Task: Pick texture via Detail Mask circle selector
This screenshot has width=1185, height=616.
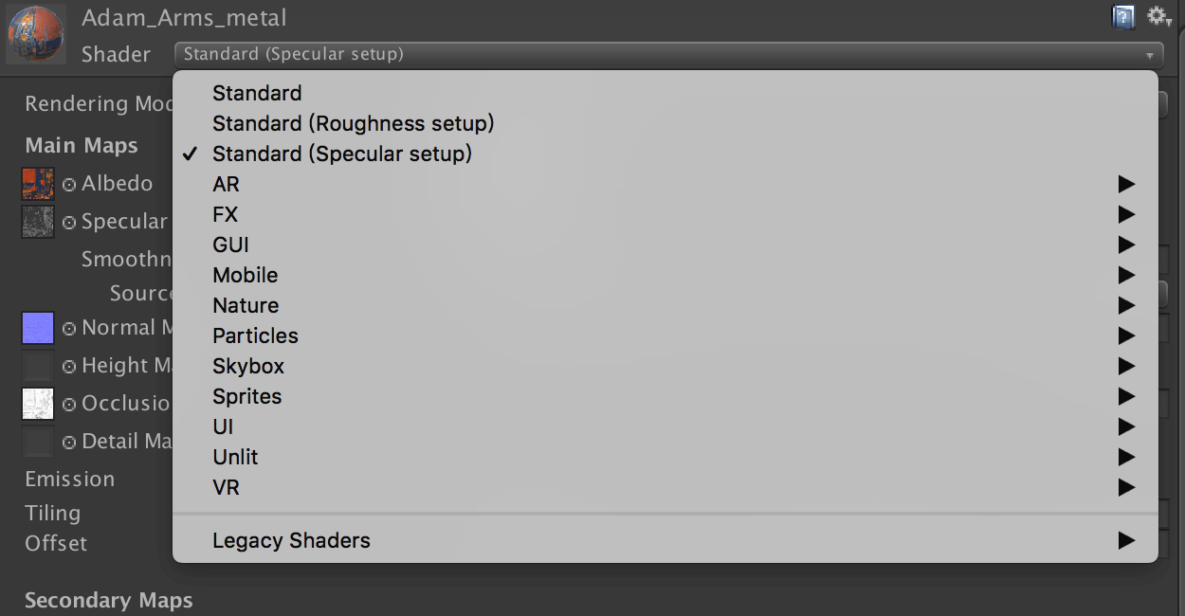Action: coord(69,443)
